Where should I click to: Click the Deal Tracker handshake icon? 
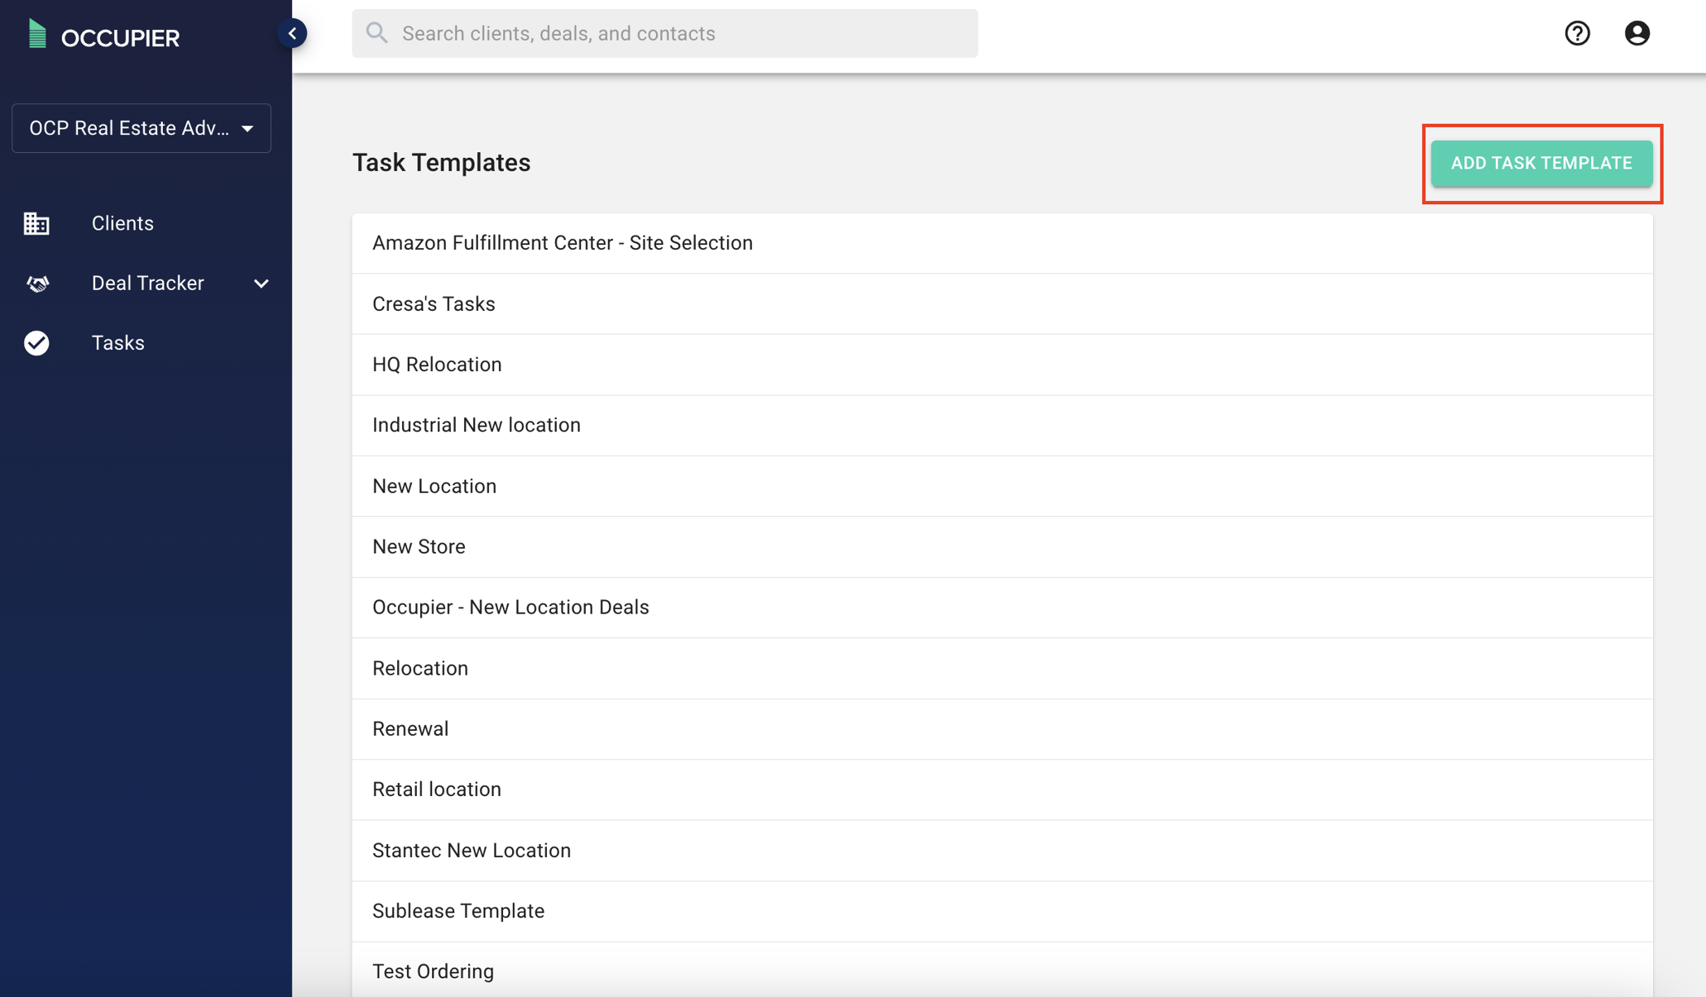coord(36,284)
